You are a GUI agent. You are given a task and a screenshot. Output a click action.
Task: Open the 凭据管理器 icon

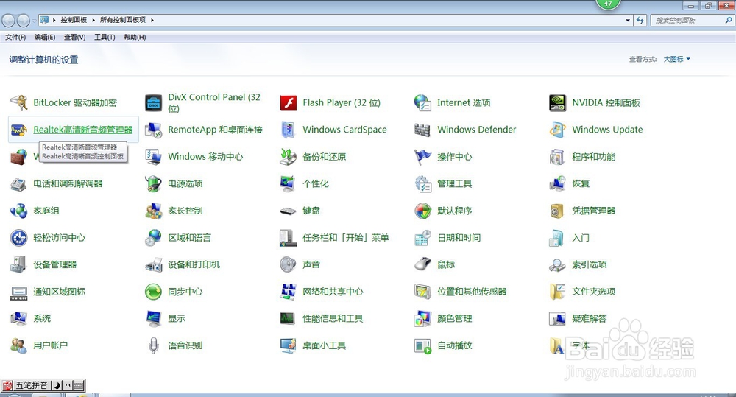click(558, 211)
